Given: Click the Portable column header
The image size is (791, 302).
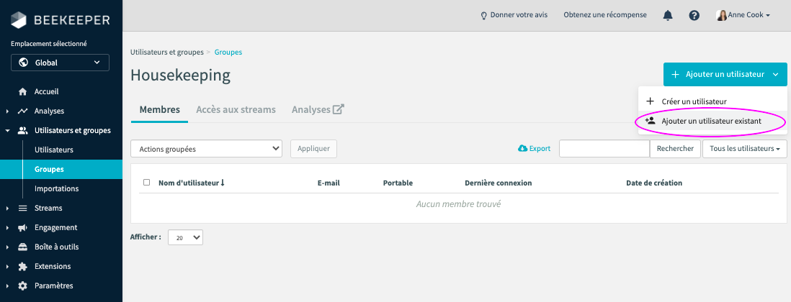Looking at the screenshot, I should [398, 183].
